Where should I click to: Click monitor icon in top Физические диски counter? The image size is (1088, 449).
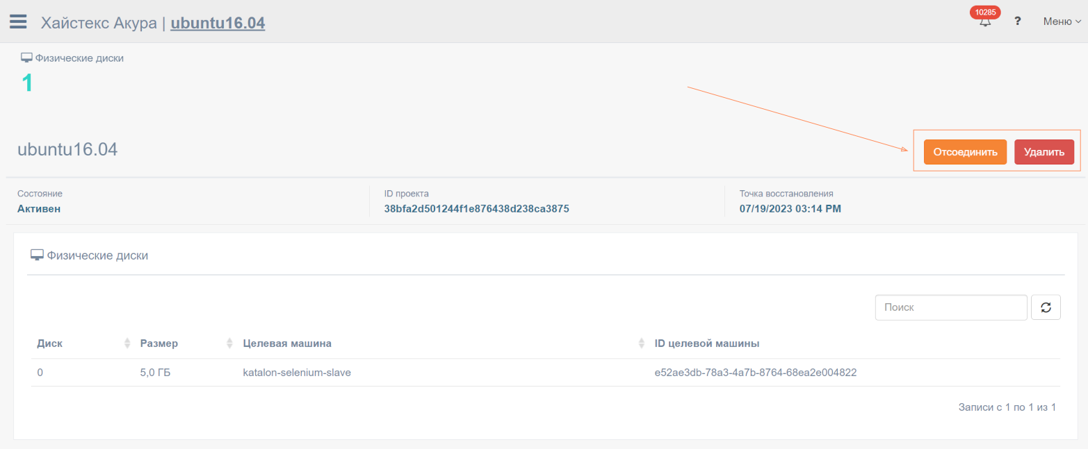coord(27,58)
